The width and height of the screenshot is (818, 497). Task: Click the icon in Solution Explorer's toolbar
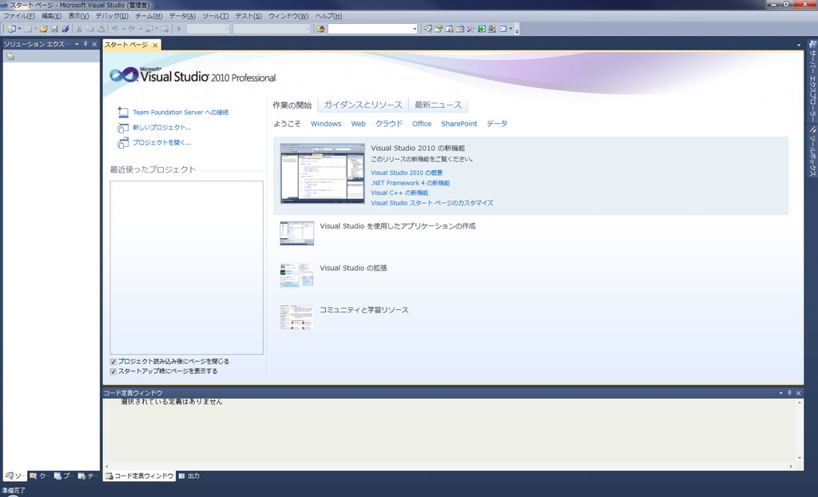[x=10, y=57]
